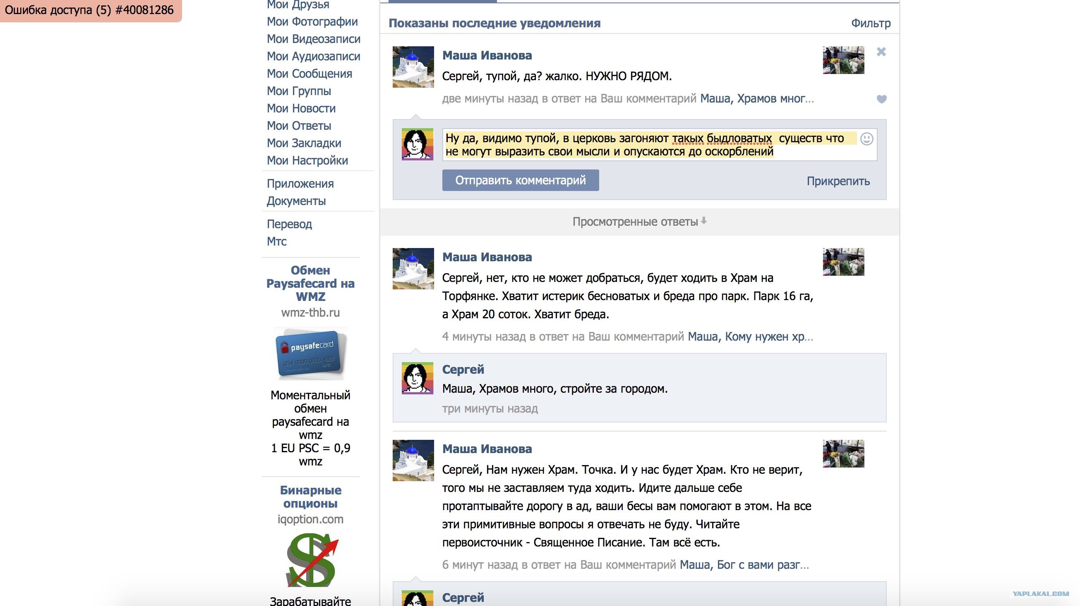This screenshot has width=1080, height=606.
Task: Open Мои Новости feed
Action: pyautogui.click(x=301, y=108)
